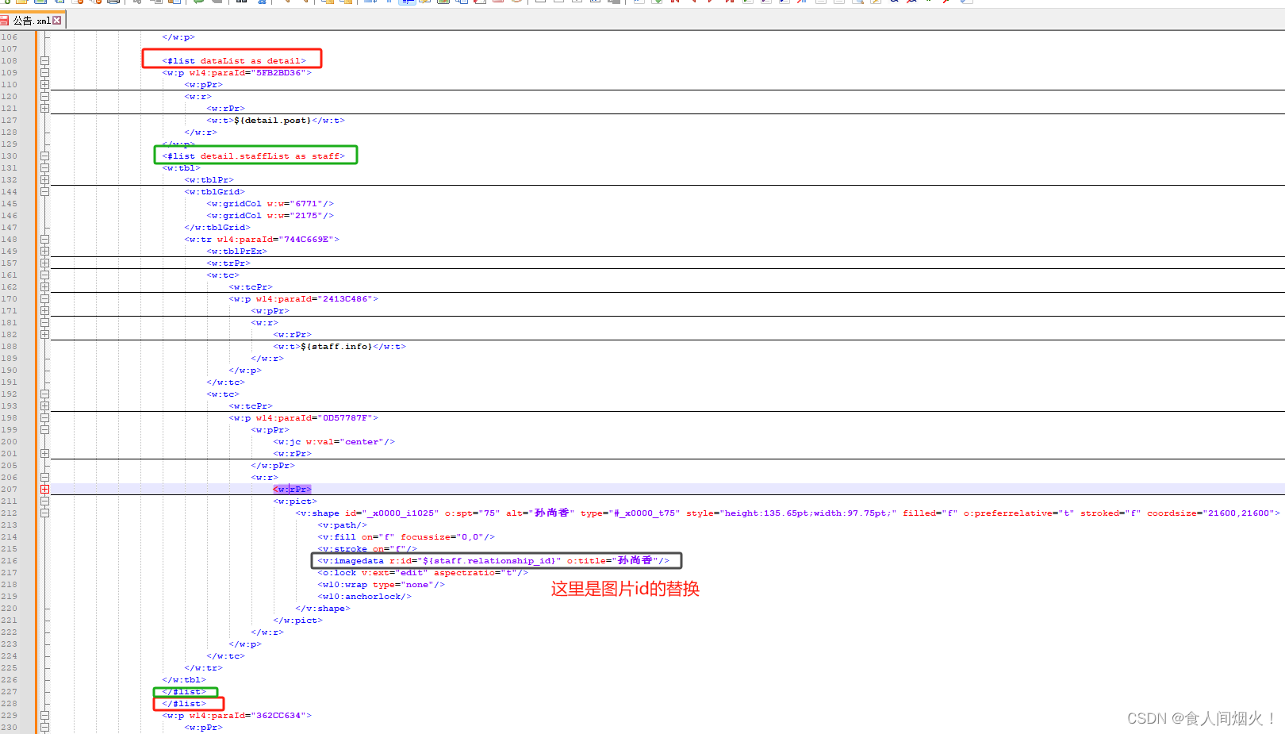Image resolution: width=1285 pixels, height=734 pixels.
Task: Switch to the 公告.xml tab
Action: [32, 21]
